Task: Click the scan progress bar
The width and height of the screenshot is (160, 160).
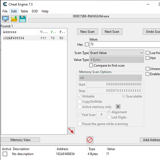Action: (x=94, y=20)
